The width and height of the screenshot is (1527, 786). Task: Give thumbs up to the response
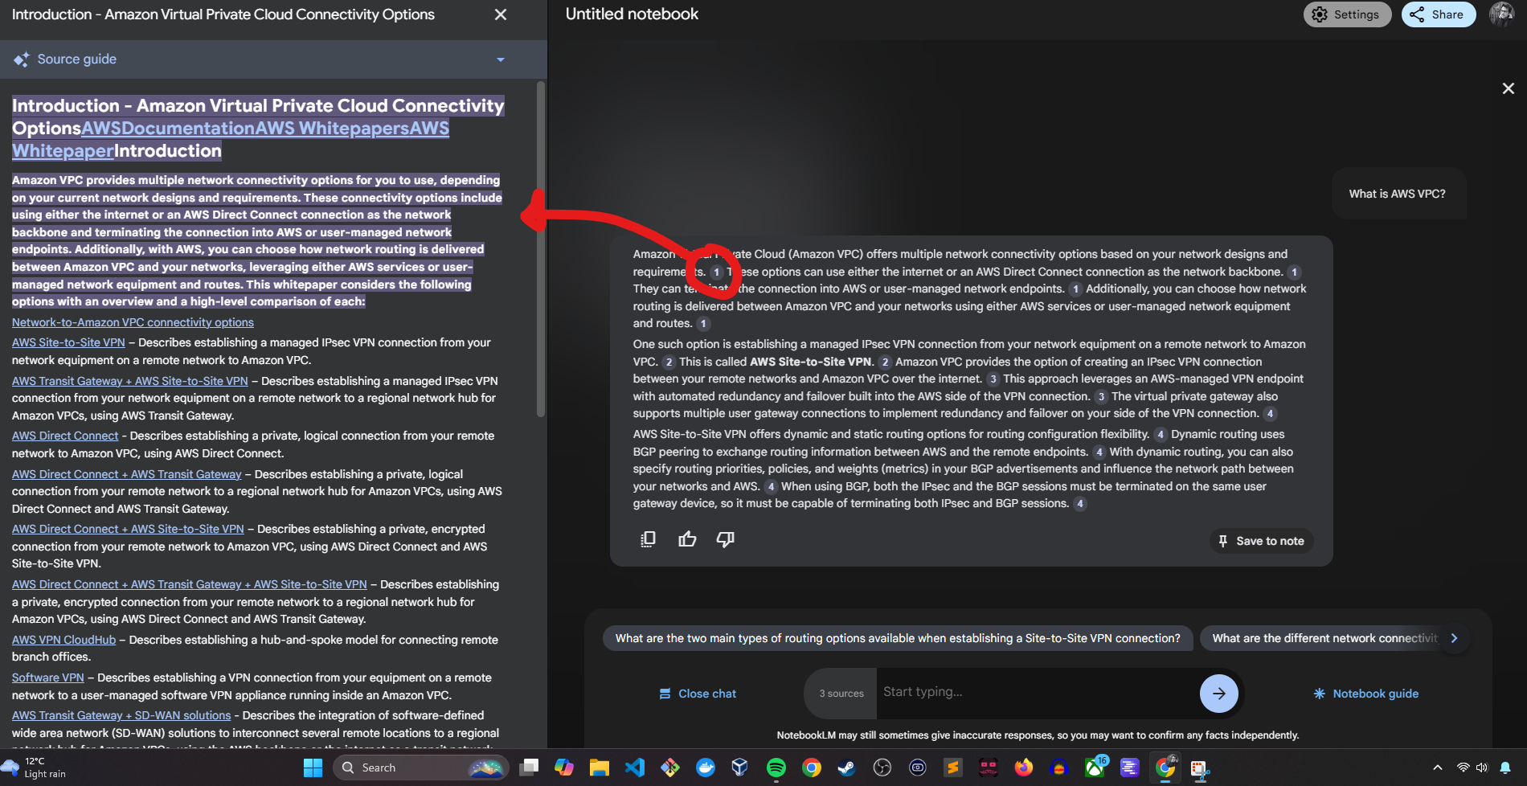click(687, 539)
